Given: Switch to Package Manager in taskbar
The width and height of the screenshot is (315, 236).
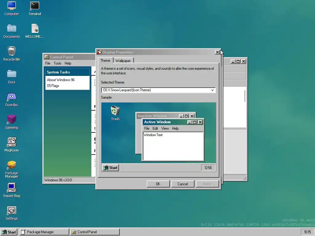Looking at the screenshot, I should 44,232.
